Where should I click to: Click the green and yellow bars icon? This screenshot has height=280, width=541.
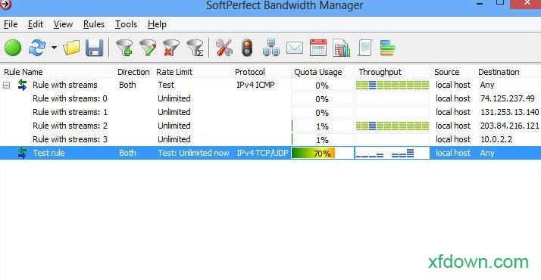pos(387,48)
